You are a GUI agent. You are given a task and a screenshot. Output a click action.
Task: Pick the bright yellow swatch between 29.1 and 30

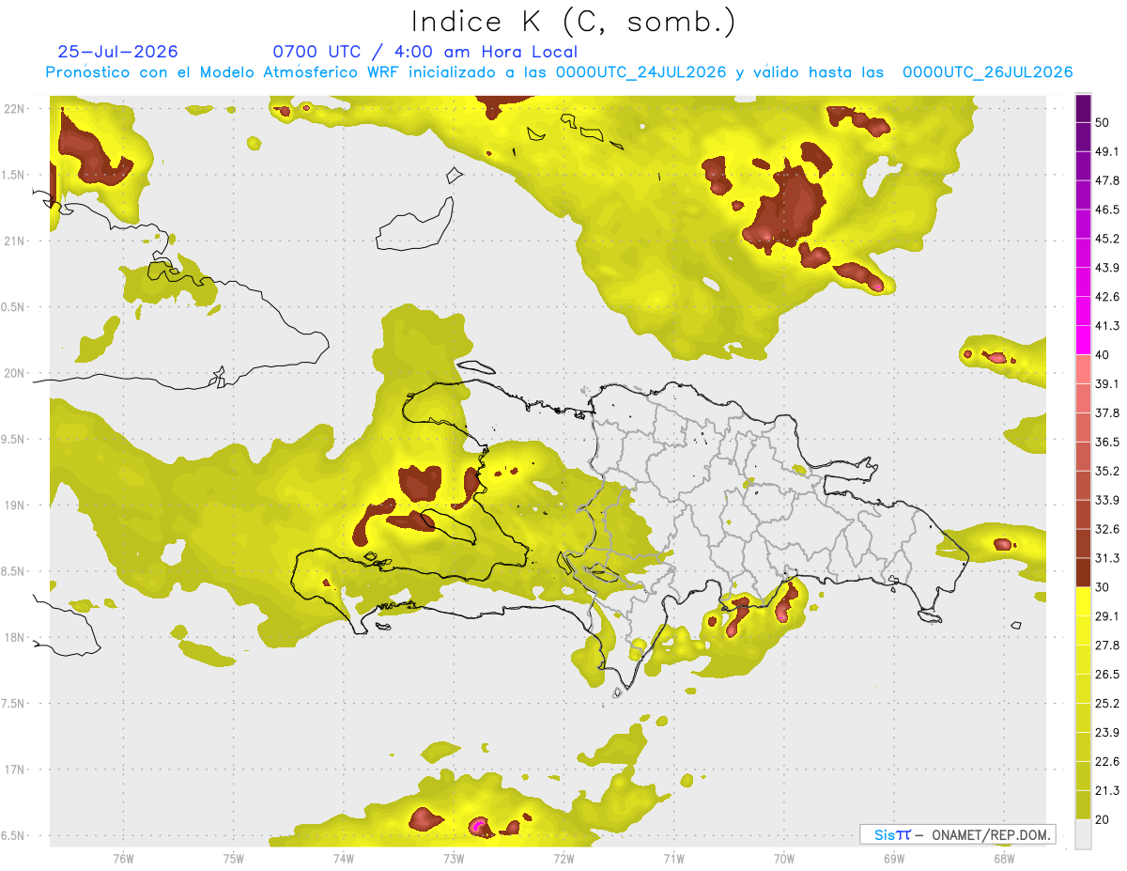click(x=1083, y=601)
